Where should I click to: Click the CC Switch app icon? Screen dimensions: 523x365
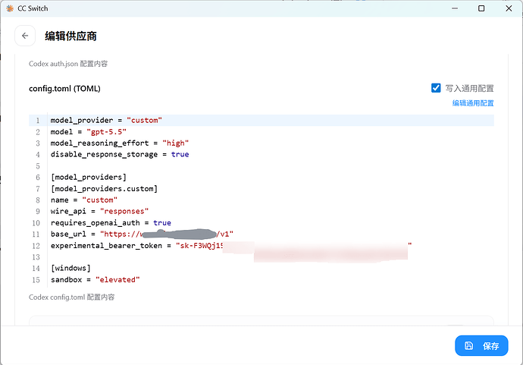[10, 8]
